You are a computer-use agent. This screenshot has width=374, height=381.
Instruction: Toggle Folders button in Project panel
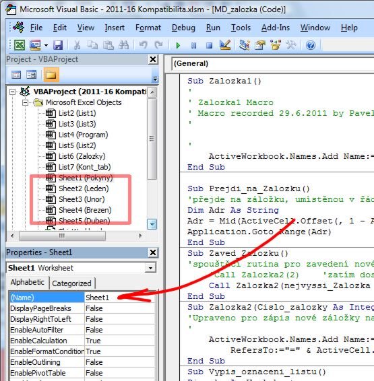[51, 75]
